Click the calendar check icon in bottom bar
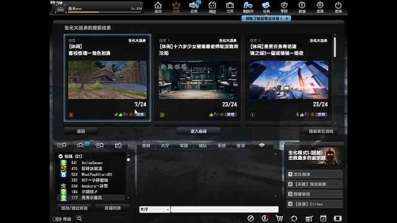Screen dimensions: 397x223 click(323, 219)
